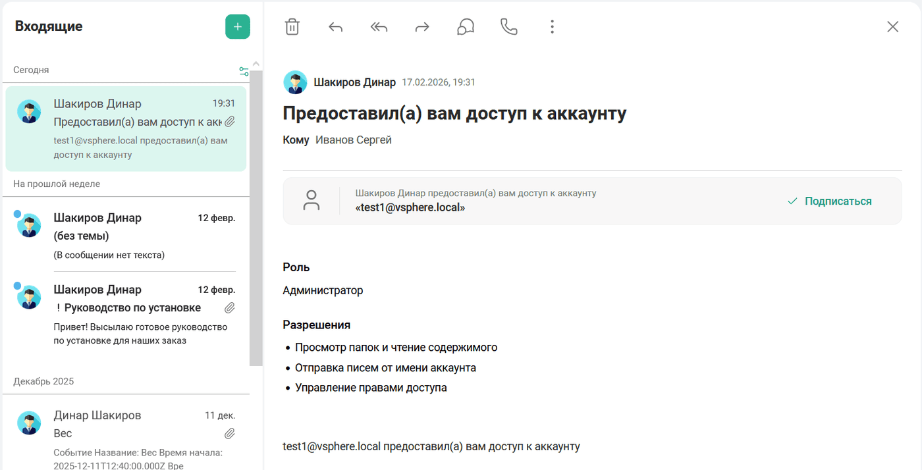Click the Сегодня group header
This screenshot has height=470, width=922.
tap(31, 70)
